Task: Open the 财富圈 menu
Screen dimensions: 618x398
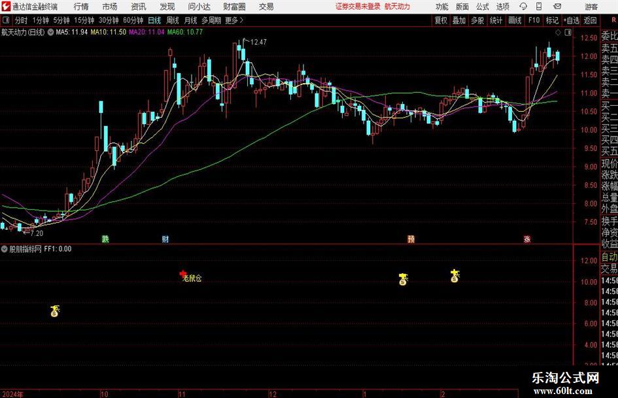Action: click(x=234, y=7)
